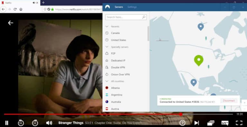Click the NordVPN logo icon
The height and width of the screenshot is (127, 247).
coord(107,7)
